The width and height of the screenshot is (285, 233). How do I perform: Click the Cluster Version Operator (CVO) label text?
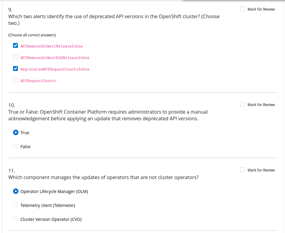coord(51,219)
